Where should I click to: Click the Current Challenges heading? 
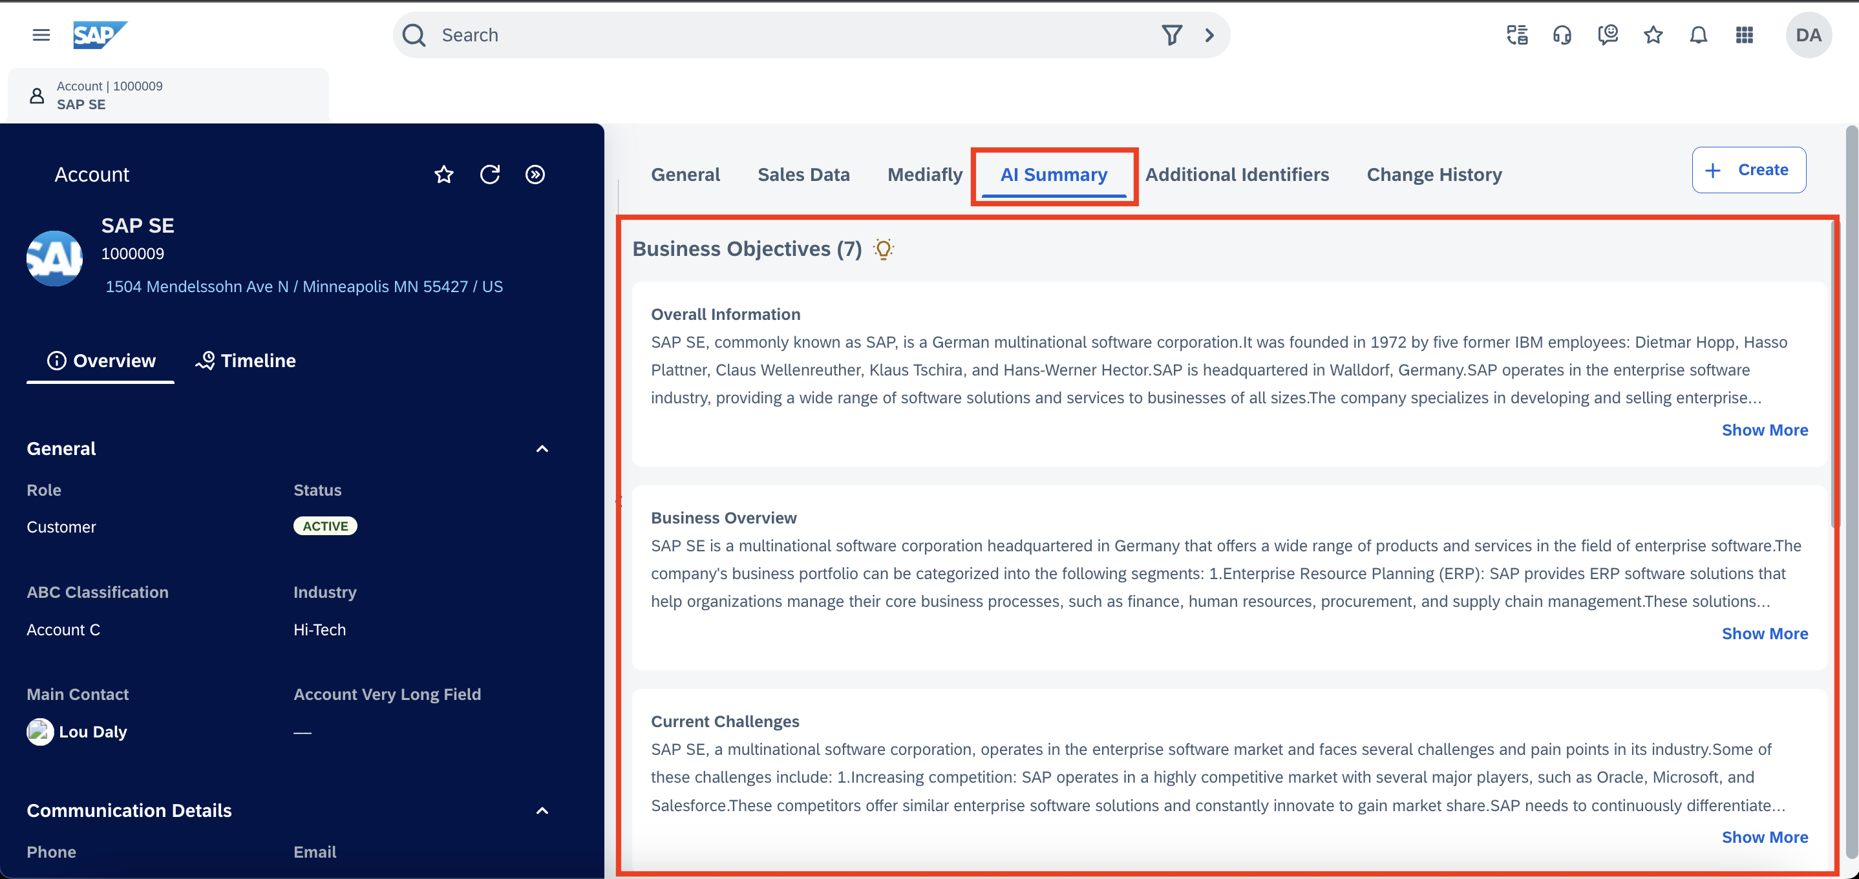[x=725, y=721]
